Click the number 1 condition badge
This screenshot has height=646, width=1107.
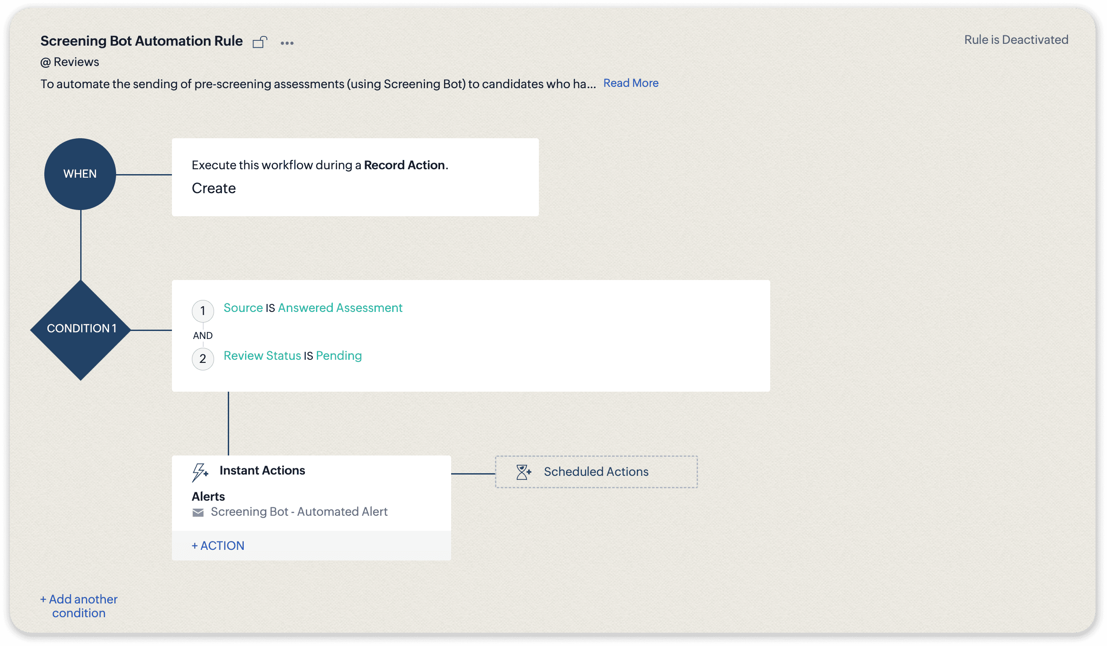tap(203, 311)
